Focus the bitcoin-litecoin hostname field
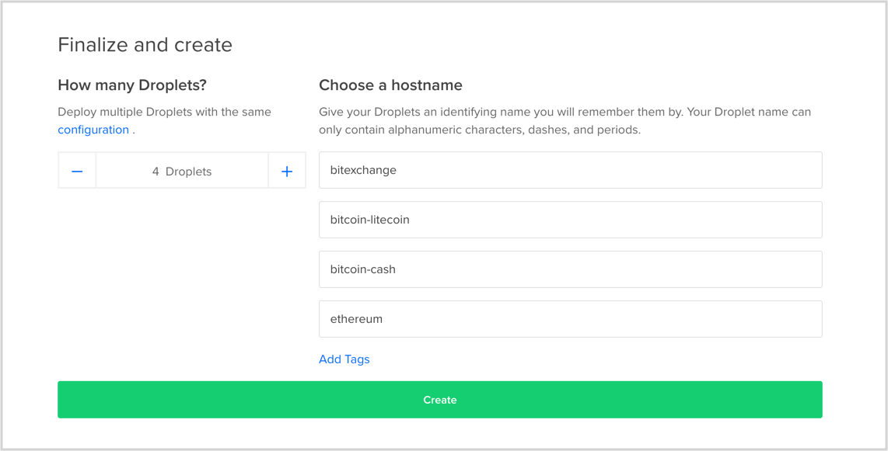The image size is (888, 451). click(570, 219)
